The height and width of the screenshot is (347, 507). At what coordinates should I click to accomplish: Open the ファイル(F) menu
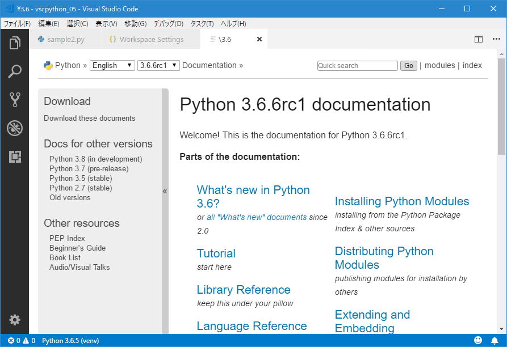click(x=16, y=23)
